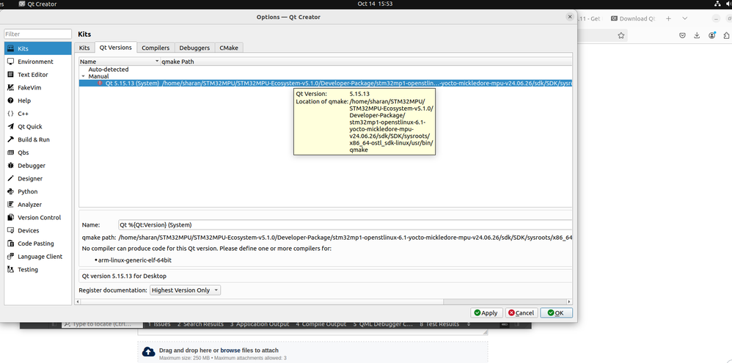Switch to the Compilers tab
Image resolution: width=732 pixels, height=363 pixels.
point(155,48)
